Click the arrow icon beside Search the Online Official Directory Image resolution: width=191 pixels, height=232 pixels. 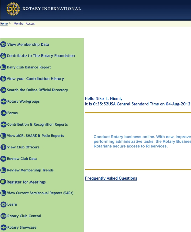click(3, 90)
